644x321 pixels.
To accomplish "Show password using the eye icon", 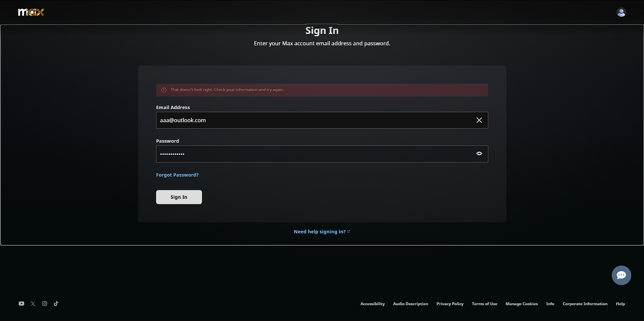I will click(479, 153).
